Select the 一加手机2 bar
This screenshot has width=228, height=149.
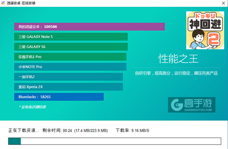coord(68,77)
